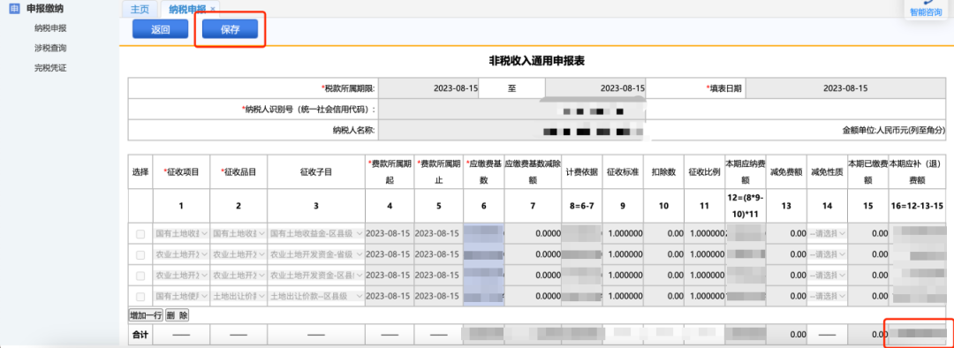Tick the checkbox for 国有土地收益金-区县级 row
954x348 pixels.
(x=140, y=234)
